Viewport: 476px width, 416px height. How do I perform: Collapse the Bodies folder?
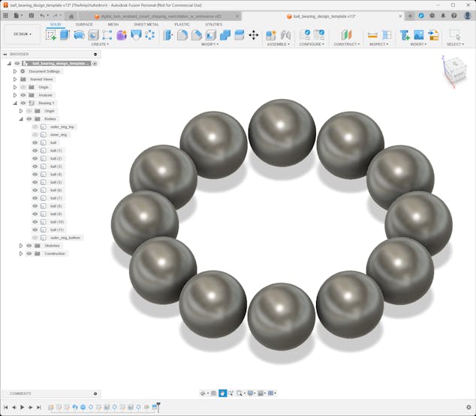21,118
